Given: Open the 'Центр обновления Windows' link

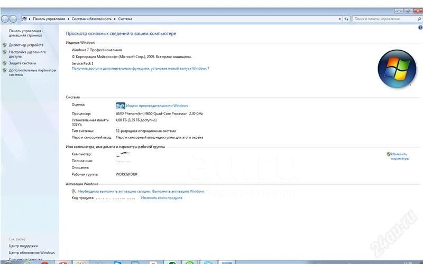Looking at the screenshot, I should [32, 253].
